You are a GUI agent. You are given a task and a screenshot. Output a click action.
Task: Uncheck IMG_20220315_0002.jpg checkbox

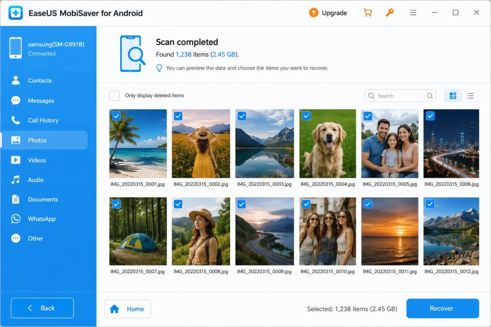coord(178,116)
